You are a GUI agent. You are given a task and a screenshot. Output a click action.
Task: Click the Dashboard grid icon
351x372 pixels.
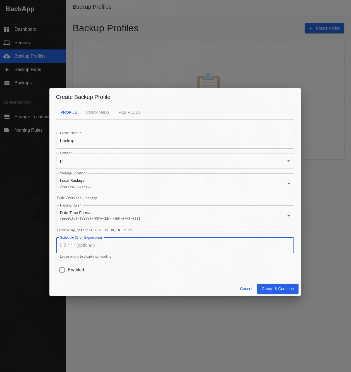point(7,29)
